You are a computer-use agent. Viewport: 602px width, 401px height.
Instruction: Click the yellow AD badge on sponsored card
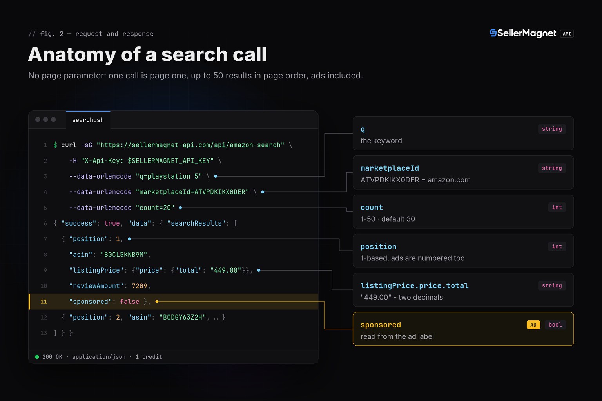[533, 325]
